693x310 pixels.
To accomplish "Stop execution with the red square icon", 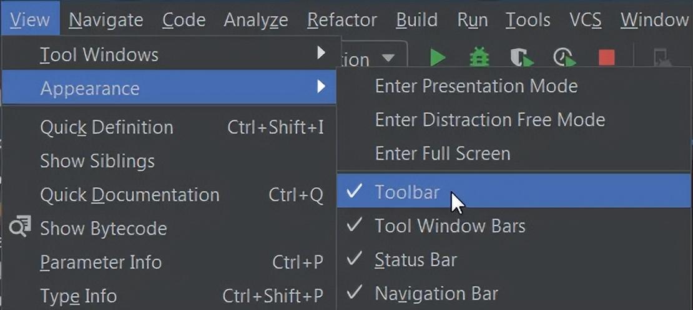I will (606, 58).
